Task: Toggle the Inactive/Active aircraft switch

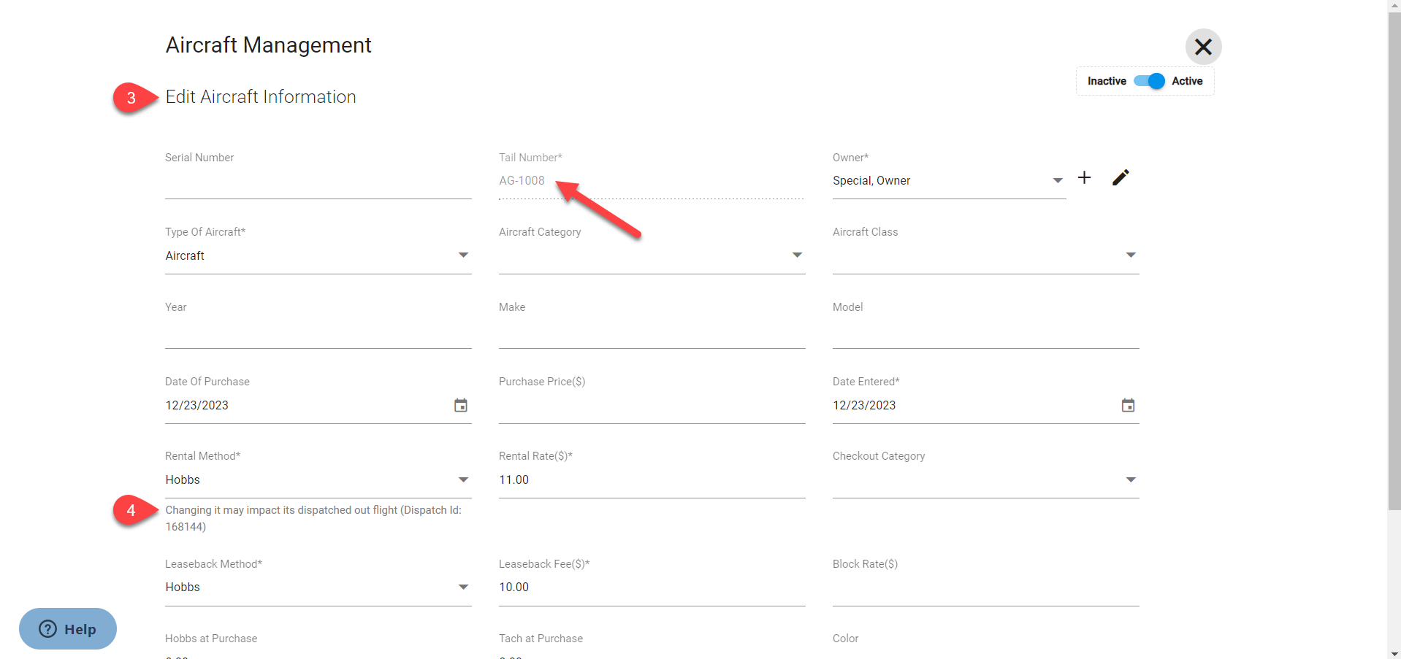Action: 1149,81
